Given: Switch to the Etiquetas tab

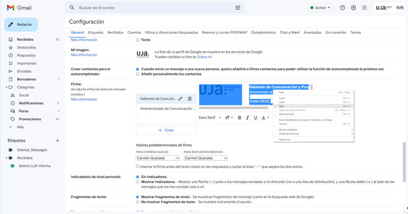Looking at the screenshot, I should (x=95, y=32).
